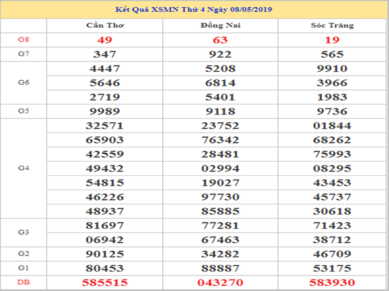Screen dimensions: 389x291
Task: Select the number 3966
Action: pos(332,83)
